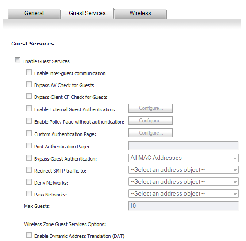Toggle the Deny Networks checkbox
The width and height of the screenshot is (246, 241).
click(x=29, y=182)
